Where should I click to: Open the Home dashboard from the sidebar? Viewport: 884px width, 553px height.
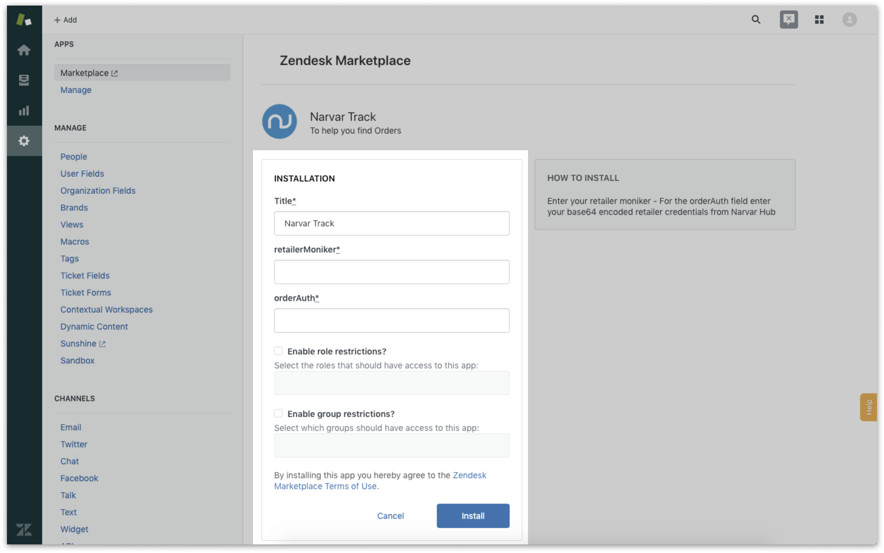coord(24,50)
